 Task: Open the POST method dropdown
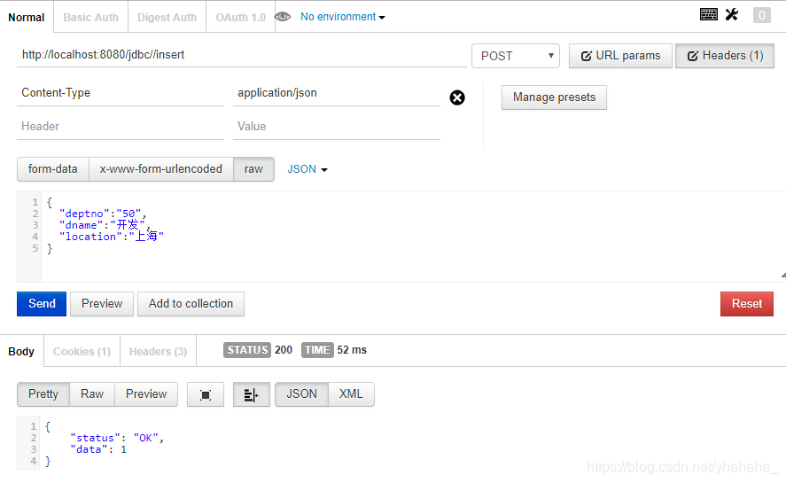pyautogui.click(x=516, y=56)
